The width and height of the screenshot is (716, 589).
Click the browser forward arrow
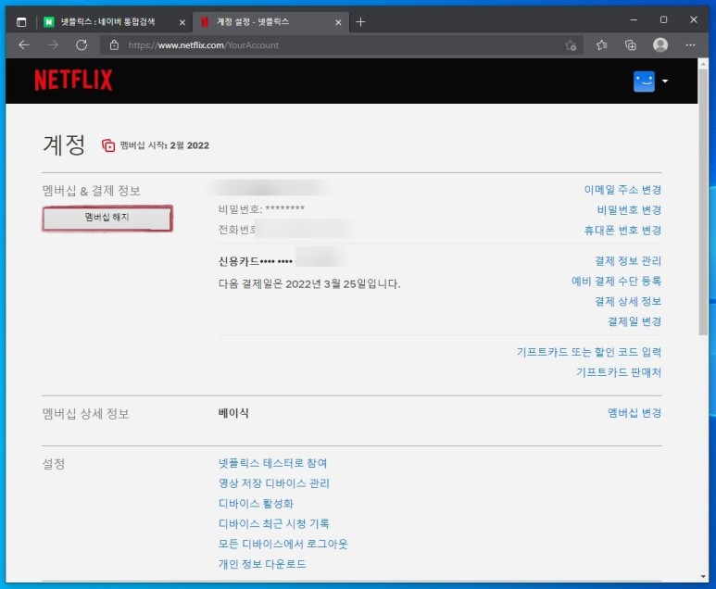(53, 44)
